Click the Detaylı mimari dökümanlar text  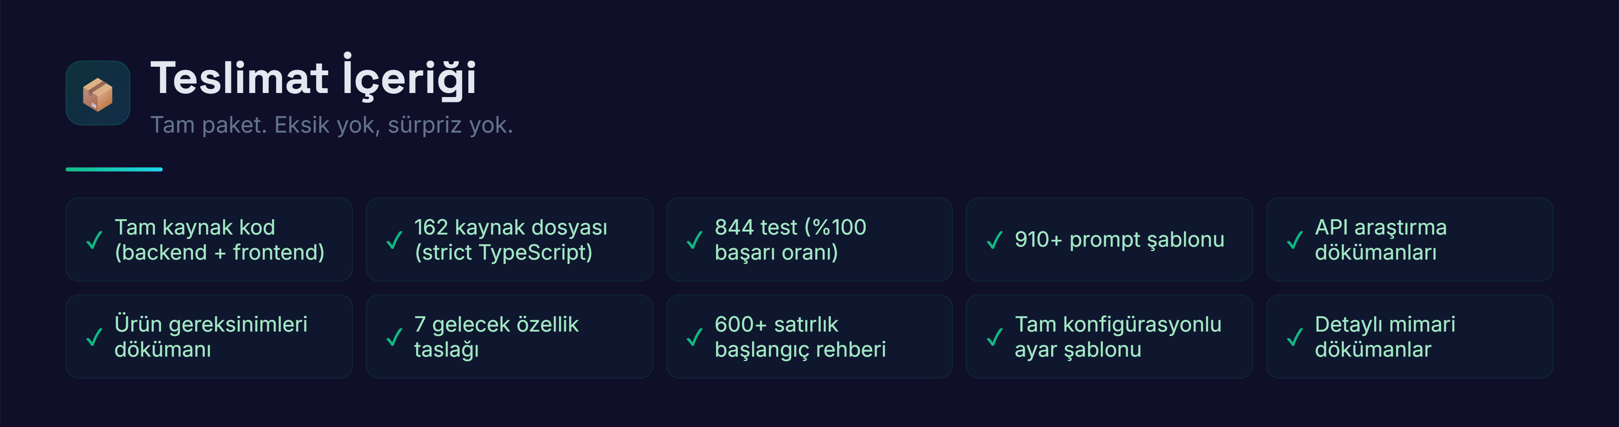point(1385,336)
